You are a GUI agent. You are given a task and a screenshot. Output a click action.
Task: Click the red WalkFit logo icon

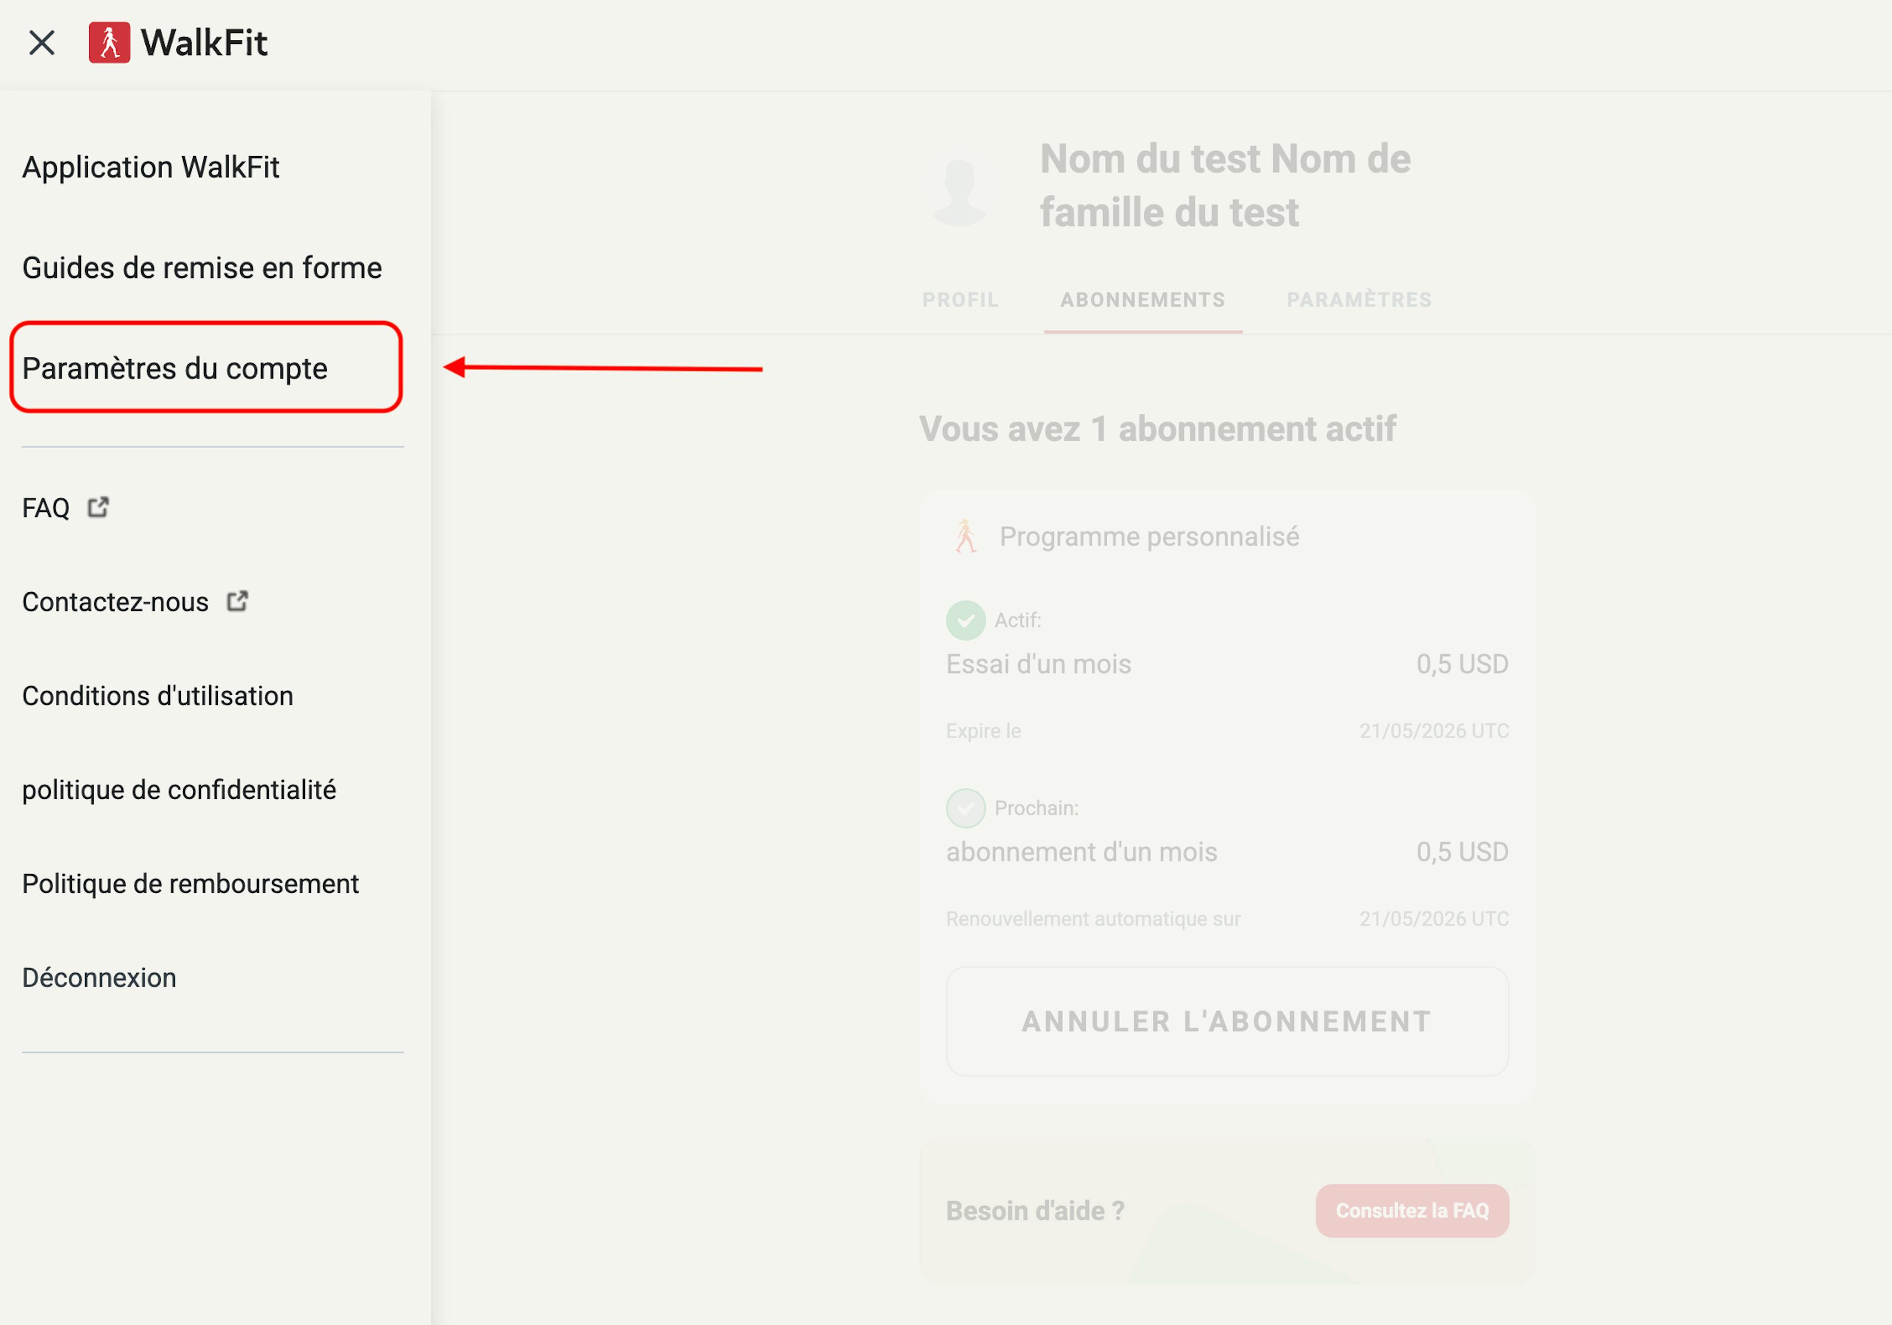[109, 43]
